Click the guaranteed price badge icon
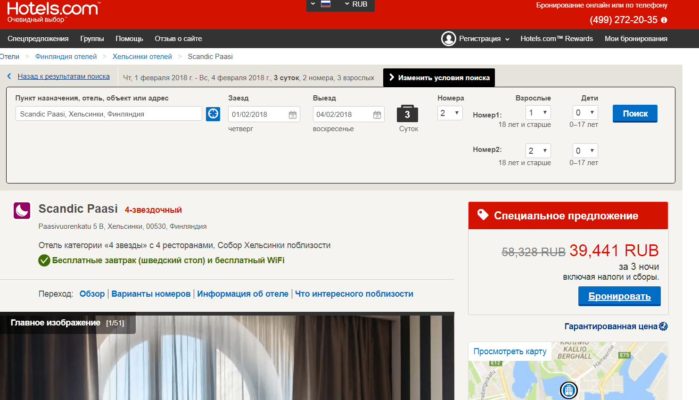The image size is (699, 400). (663, 326)
